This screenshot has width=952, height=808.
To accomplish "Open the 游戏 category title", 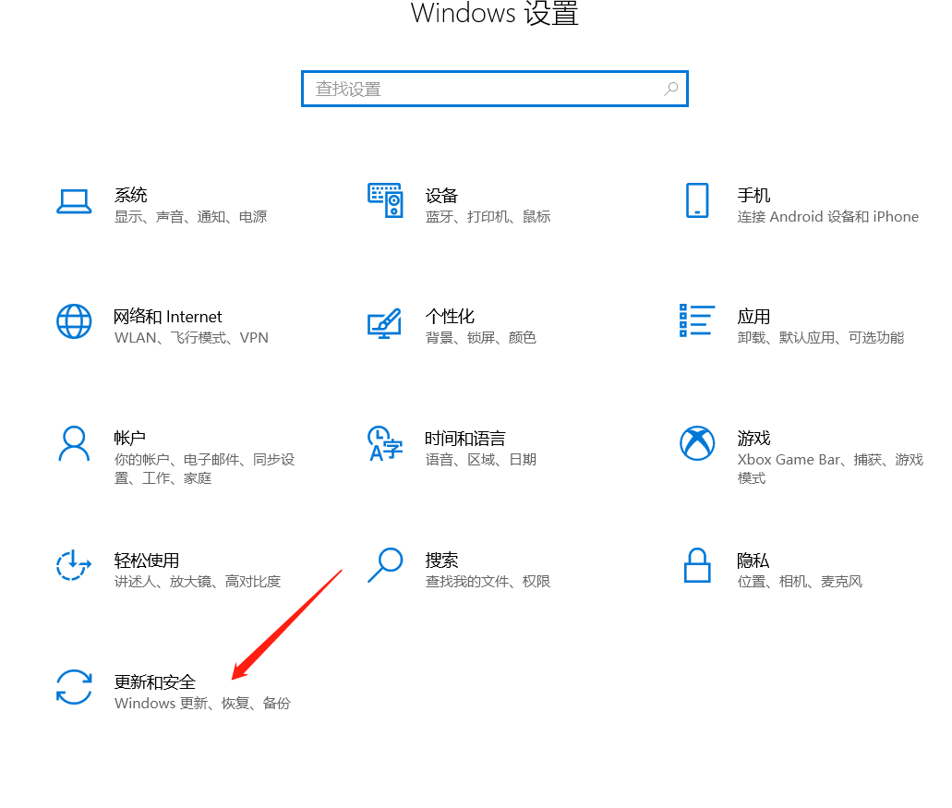I will click(x=753, y=438).
